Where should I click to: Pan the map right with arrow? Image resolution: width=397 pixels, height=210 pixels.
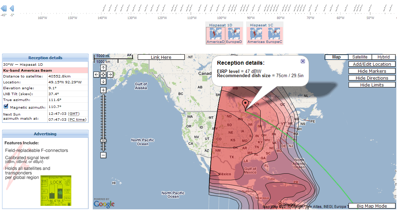point(110,74)
